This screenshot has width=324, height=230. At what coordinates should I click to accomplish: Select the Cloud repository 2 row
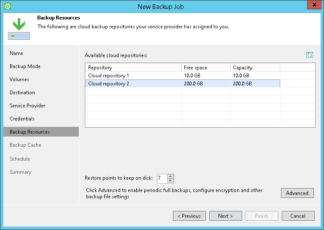click(183, 83)
